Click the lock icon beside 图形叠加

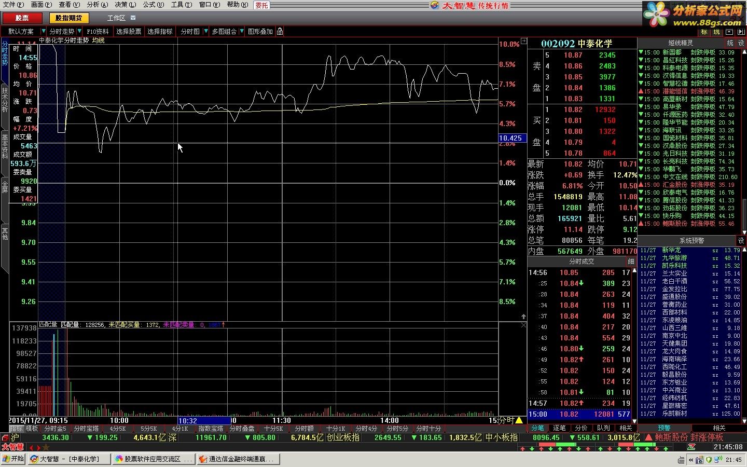click(280, 32)
